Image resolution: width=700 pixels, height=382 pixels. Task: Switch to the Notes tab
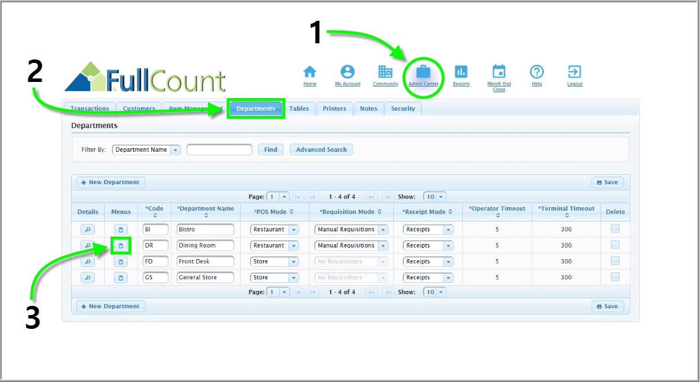pyautogui.click(x=369, y=108)
